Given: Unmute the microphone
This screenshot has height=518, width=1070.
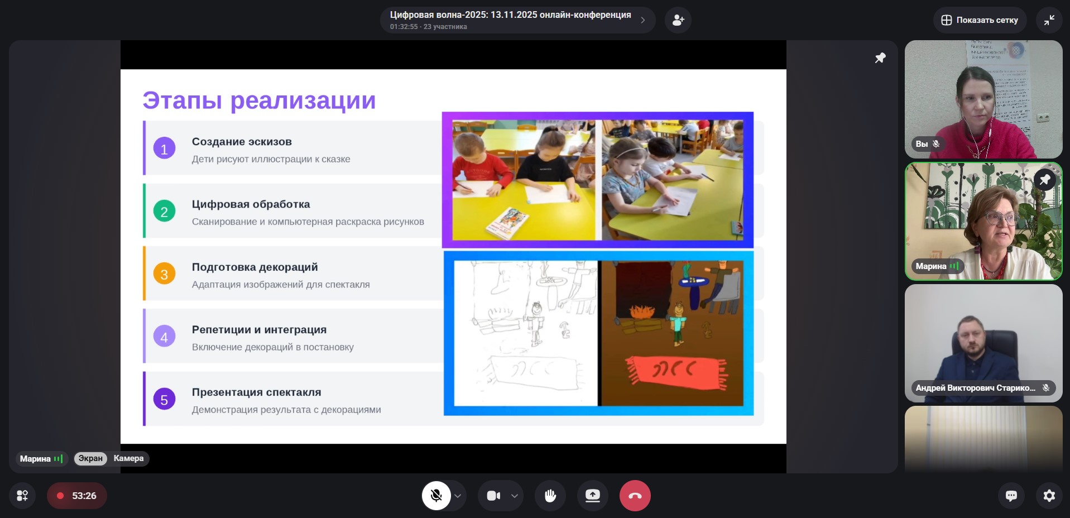Looking at the screenshot, I should point(436,496).
